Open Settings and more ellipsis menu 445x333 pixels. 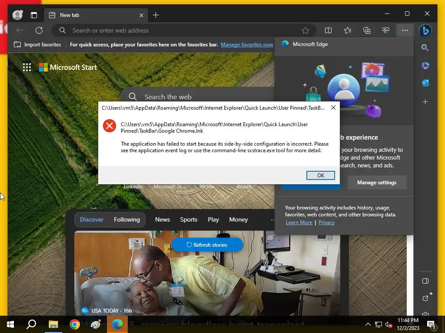pos(405,30)
